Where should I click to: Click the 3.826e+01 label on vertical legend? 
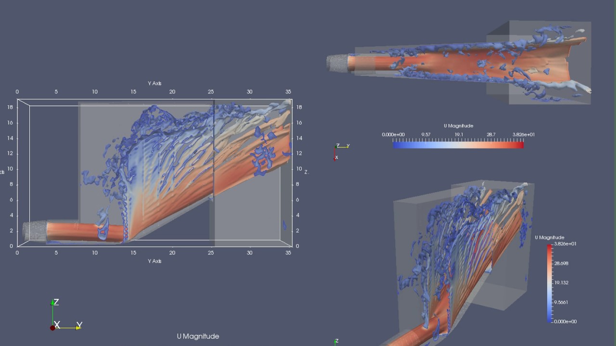[x=565, y=244]
